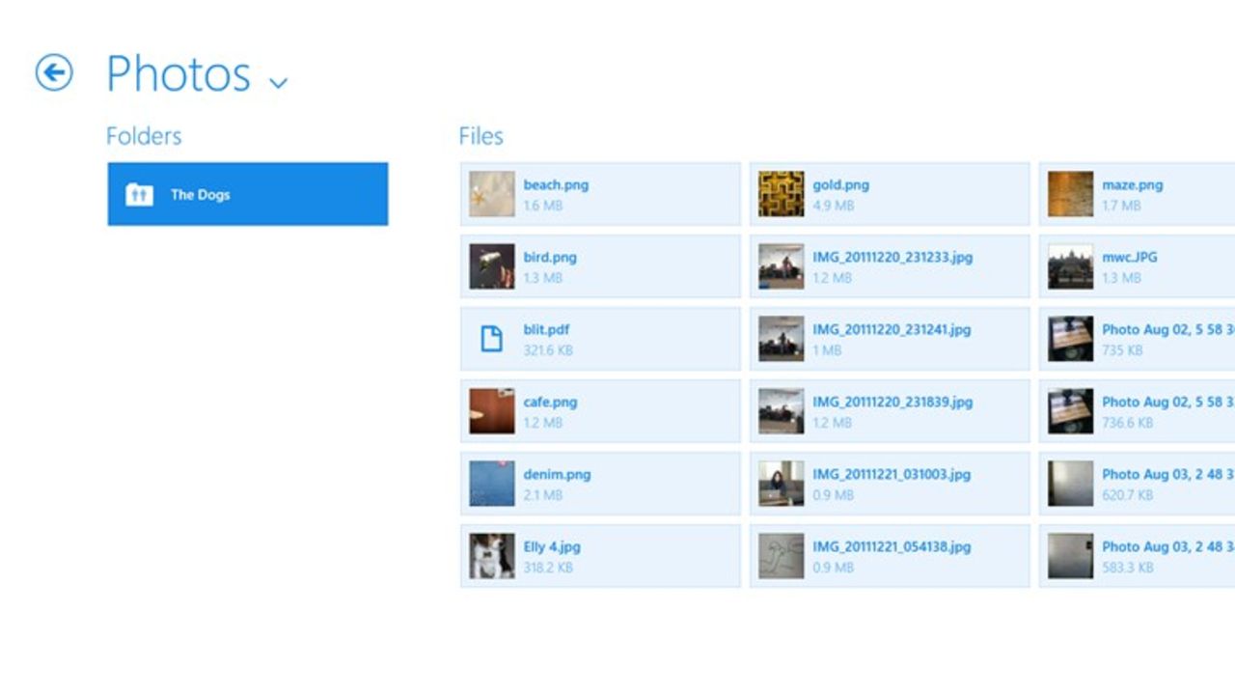
Task: Click the denim.png thumbnail image
Action: click(x=491, y=483)
